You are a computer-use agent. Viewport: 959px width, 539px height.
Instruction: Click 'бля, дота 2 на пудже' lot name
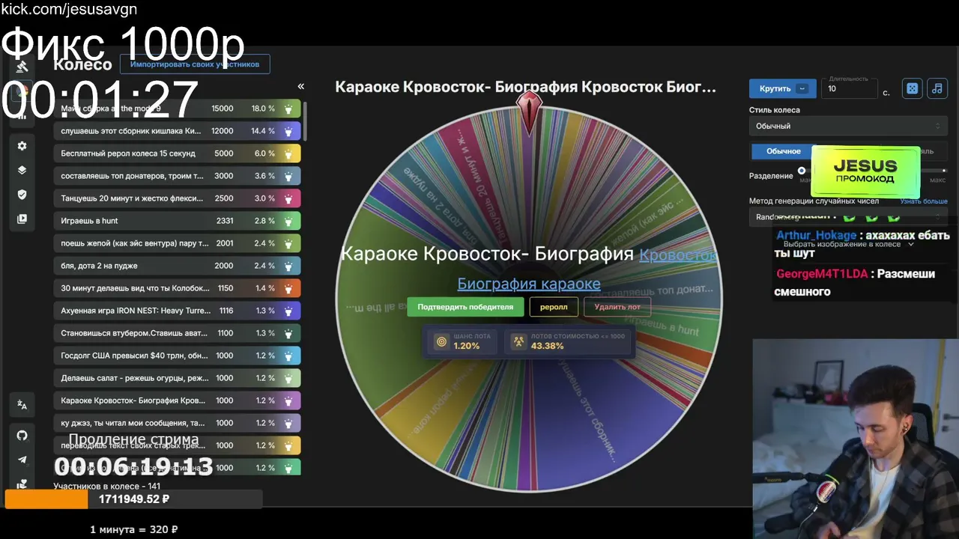(100, 266)
